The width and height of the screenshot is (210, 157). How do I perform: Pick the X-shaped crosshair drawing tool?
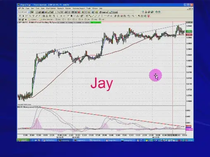click(x=87, y=16)
